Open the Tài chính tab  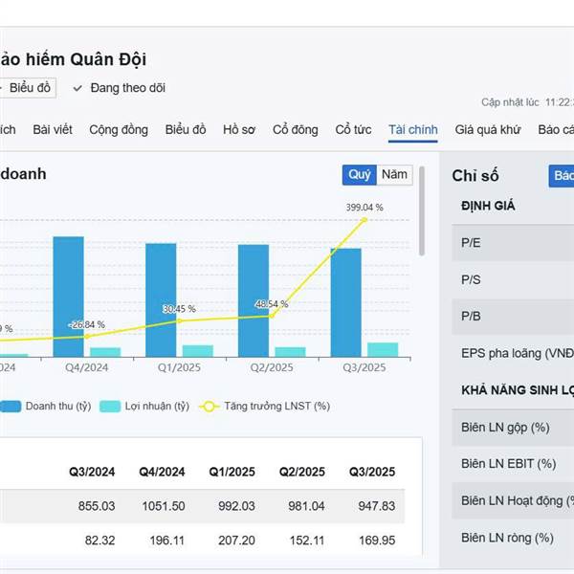click(412, 130)
